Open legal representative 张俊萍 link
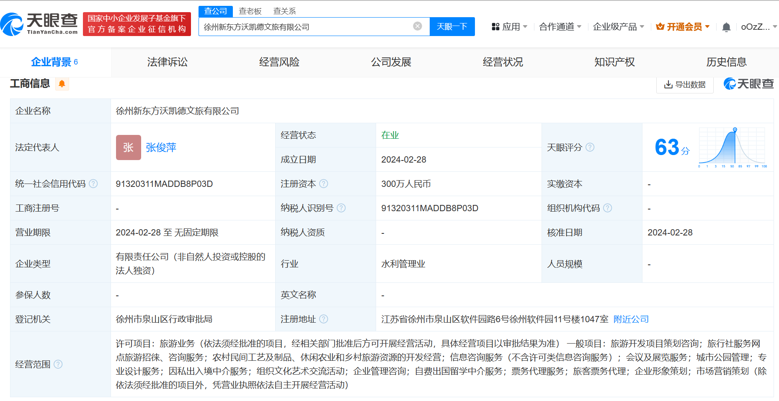Screen dimensions: 779x401 point(161,147)
